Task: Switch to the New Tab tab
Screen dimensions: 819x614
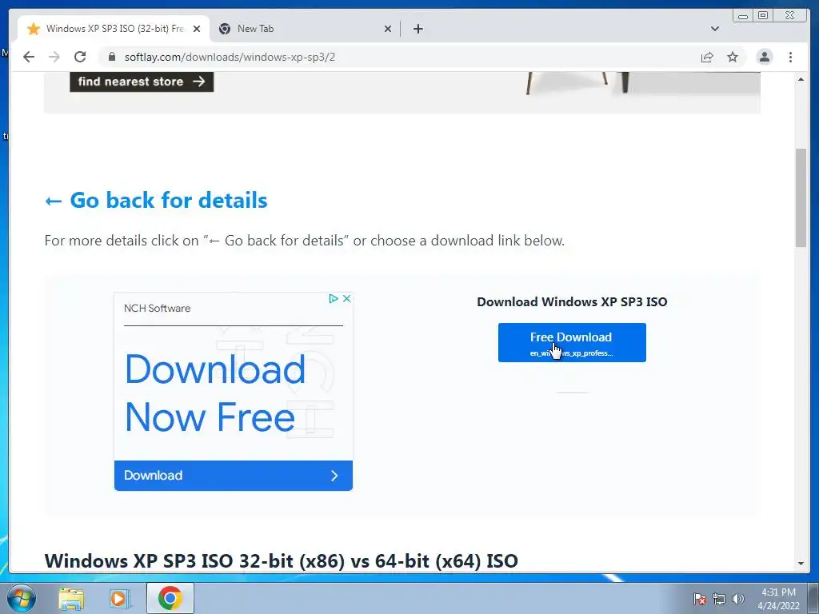Action: click(x=303, y=29)
